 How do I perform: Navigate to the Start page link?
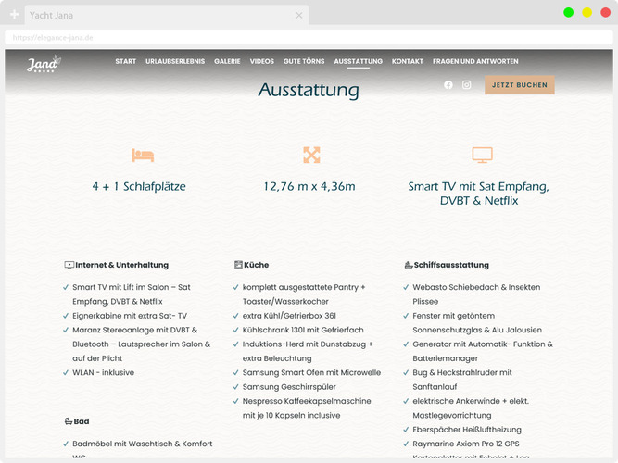[x=125, y=62]
